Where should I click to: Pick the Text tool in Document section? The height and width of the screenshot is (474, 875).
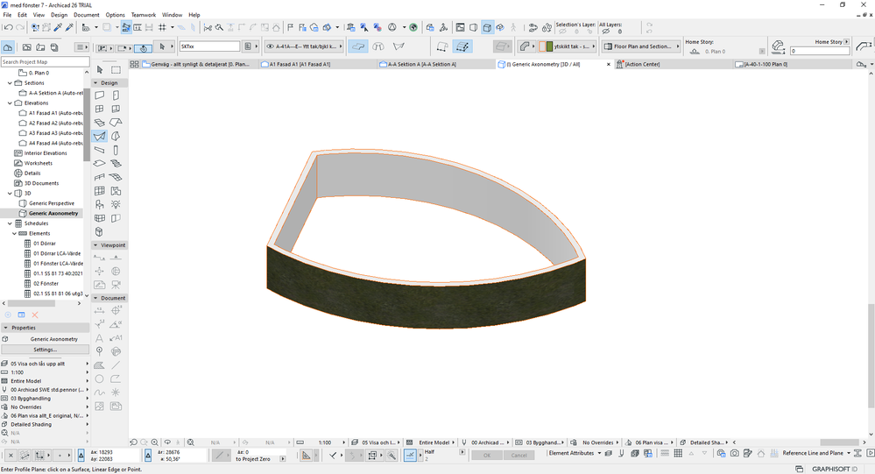click(x=99, y=337)
